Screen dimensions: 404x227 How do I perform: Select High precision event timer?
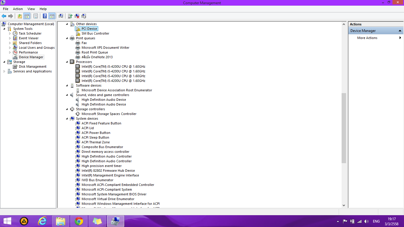click(x=101, y=166)
